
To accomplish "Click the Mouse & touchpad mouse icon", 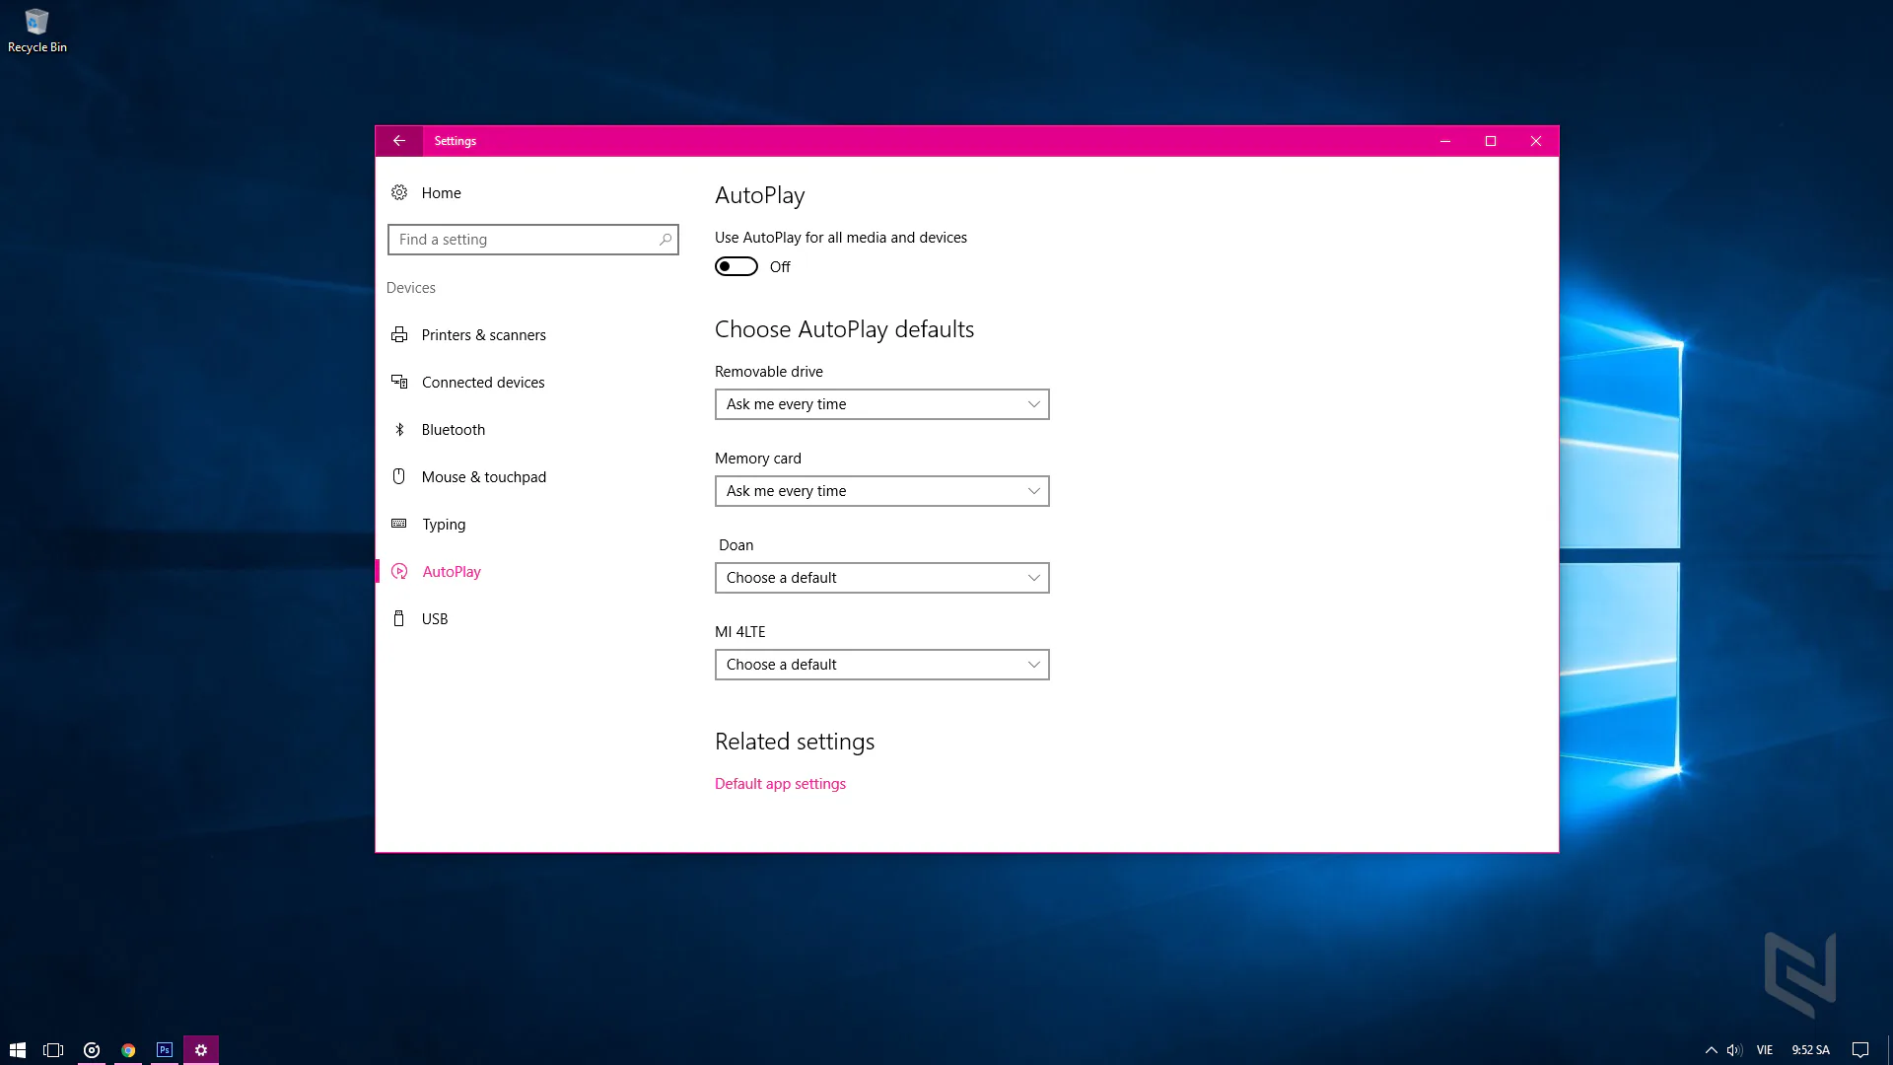I will coord(399,477).
